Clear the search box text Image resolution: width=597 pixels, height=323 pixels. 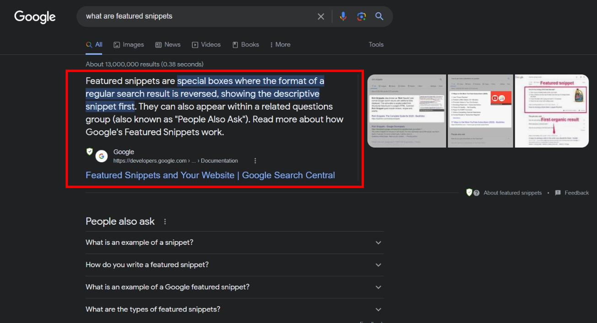[321, 16]
